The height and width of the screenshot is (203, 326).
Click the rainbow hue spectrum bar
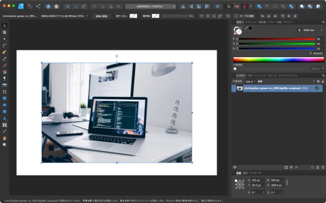[x=278, y=59]
